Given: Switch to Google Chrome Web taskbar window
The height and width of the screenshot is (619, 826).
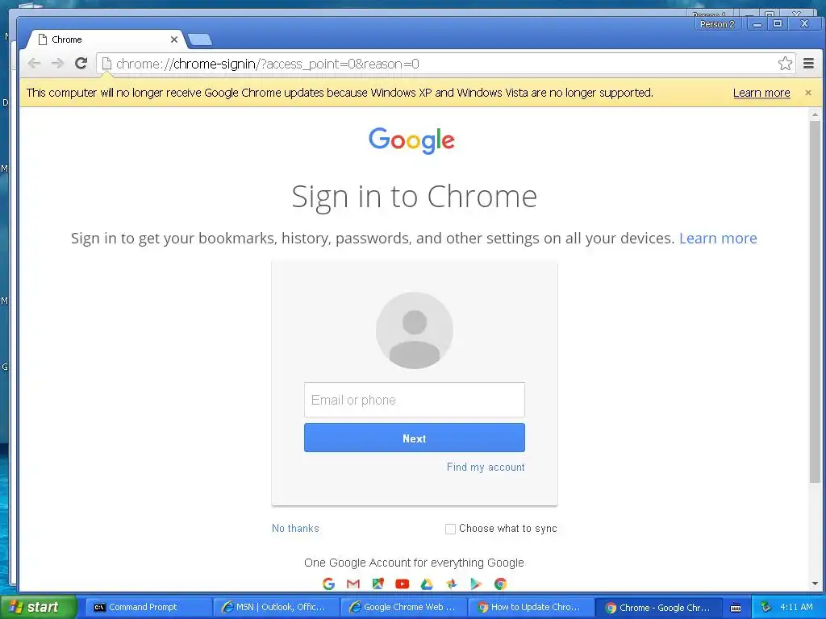Looking at the screenshot, I should pyautogui.click(x=403, y=607).
